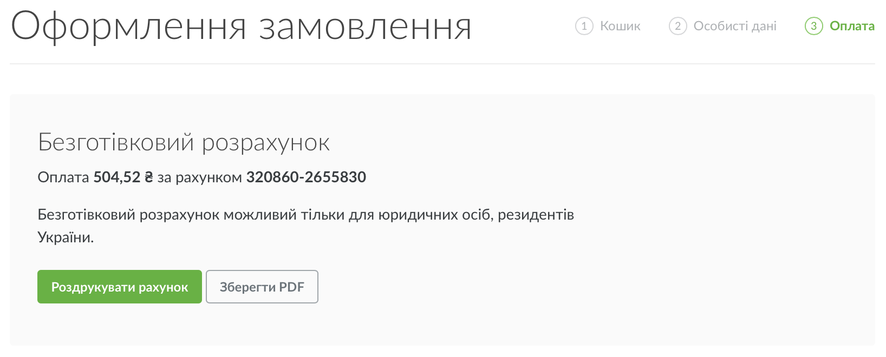Click the hryvnia currency symbol
Image resolution: width=886 pixels, height=357 pixels.
[x=149, y=177]
